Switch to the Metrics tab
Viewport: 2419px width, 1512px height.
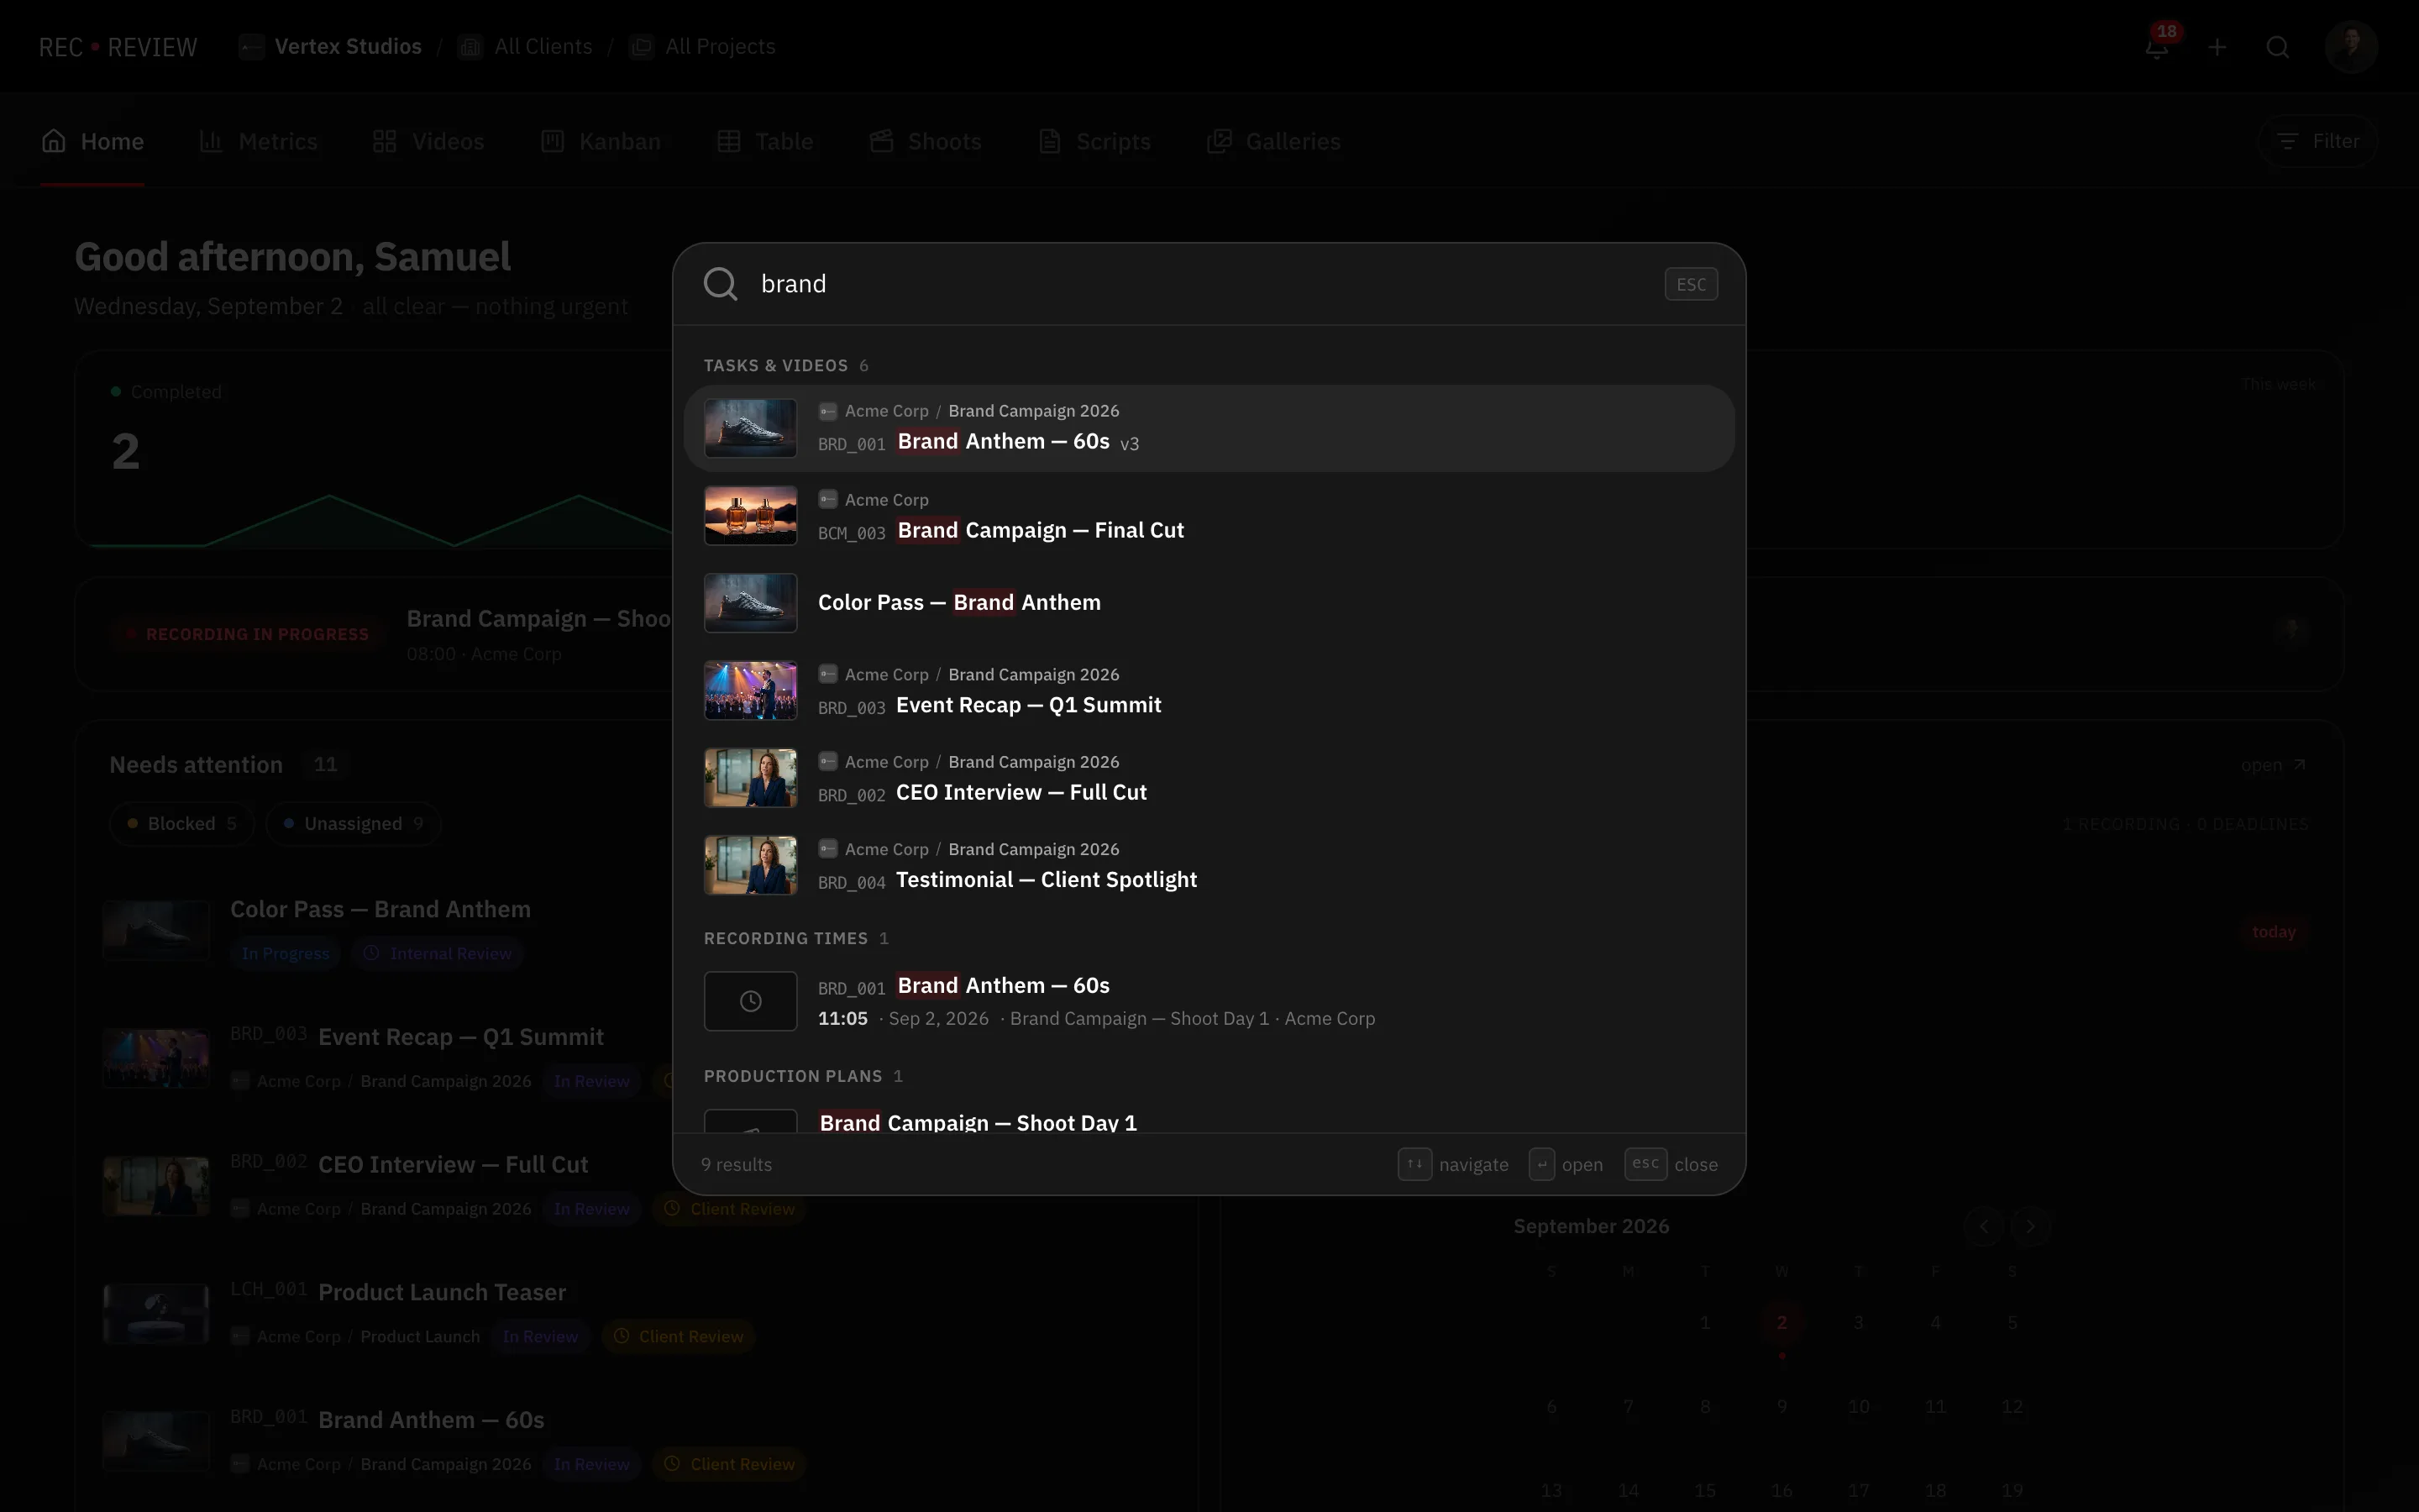point(258,141)
